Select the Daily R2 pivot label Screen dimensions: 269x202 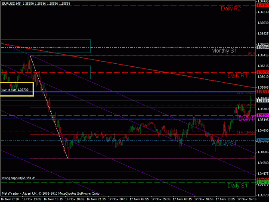pyautogui.click(x=231, y=9)
